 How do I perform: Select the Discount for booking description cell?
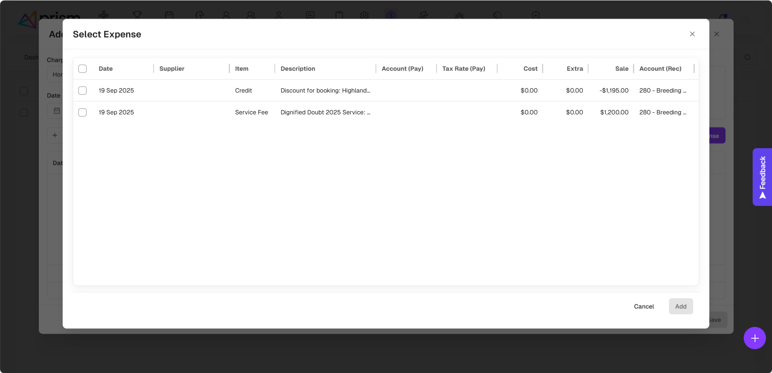(x=325, y=91)
